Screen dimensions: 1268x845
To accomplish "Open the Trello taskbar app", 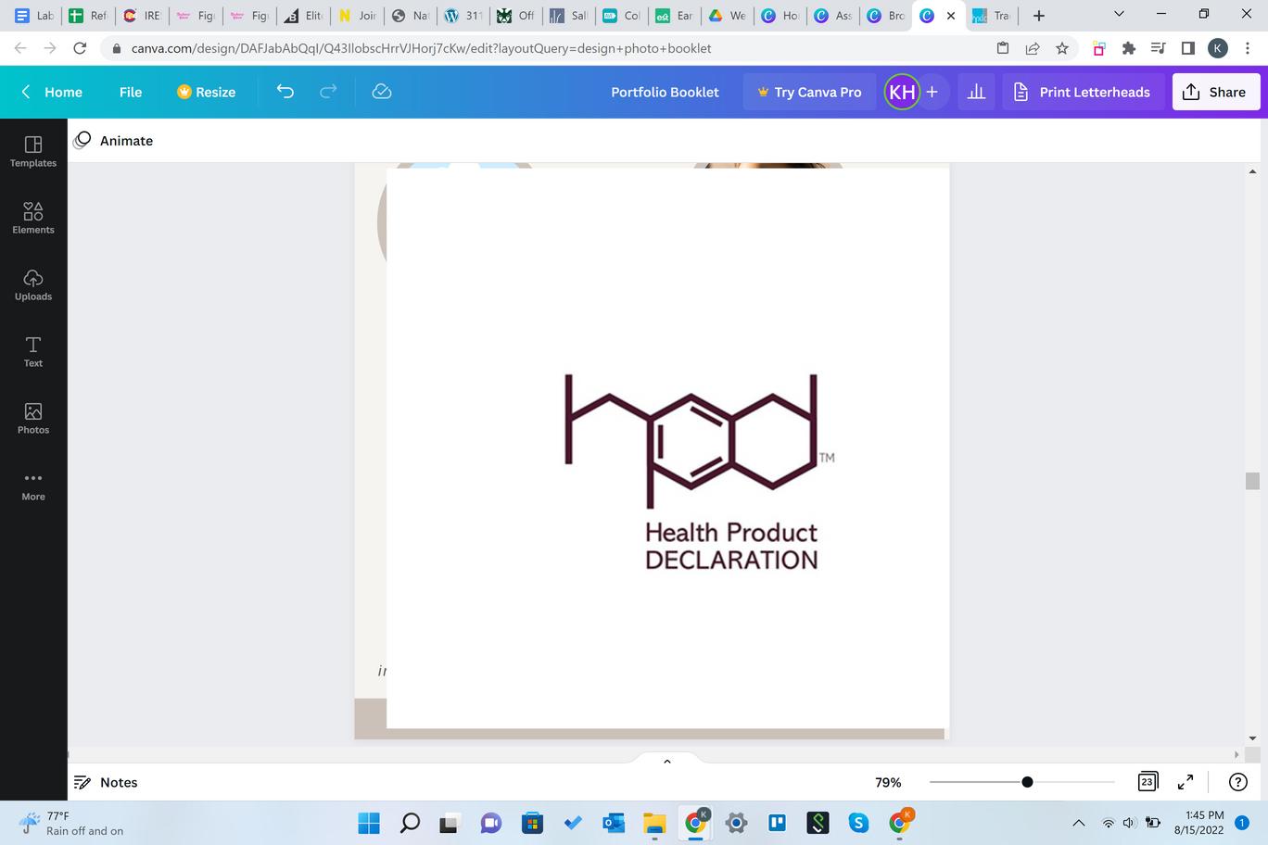I will click(x=777, y=823).
